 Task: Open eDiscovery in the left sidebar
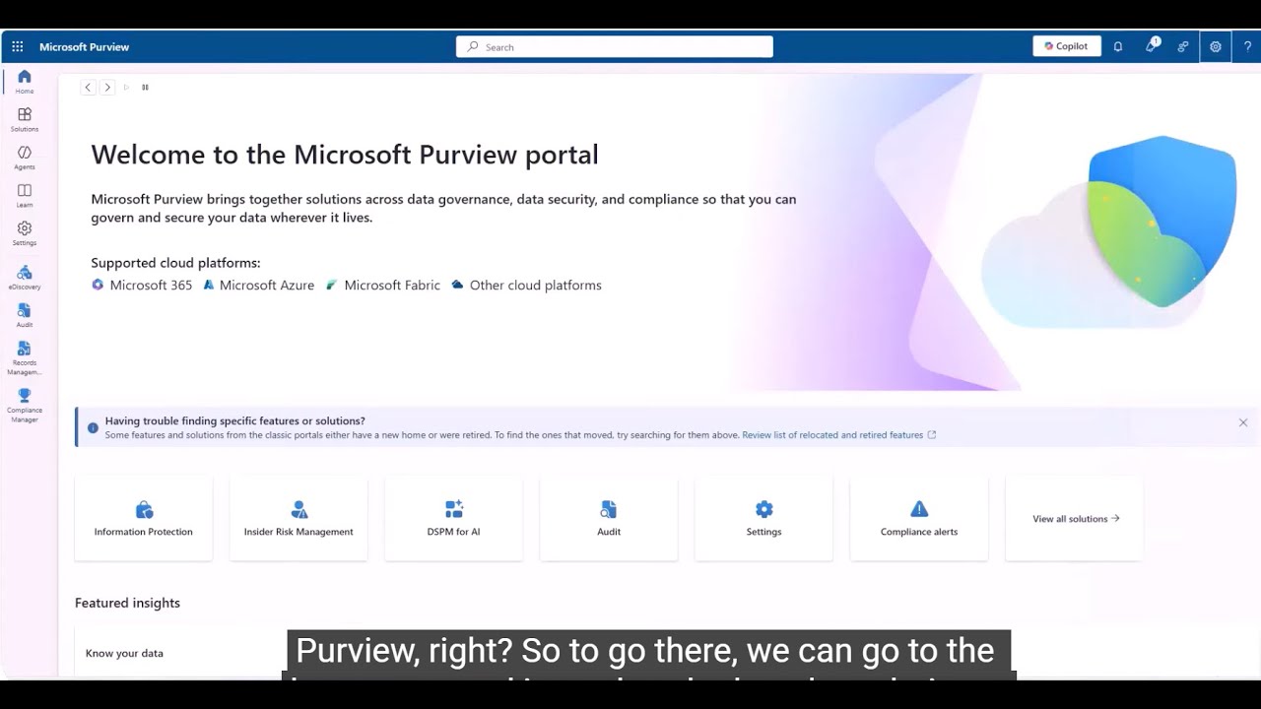[25, 278]
